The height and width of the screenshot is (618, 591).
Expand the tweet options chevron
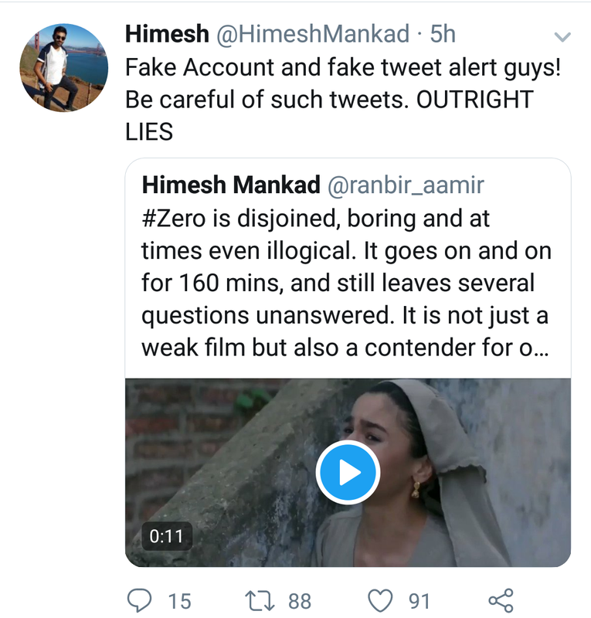[x=562, y=37]
